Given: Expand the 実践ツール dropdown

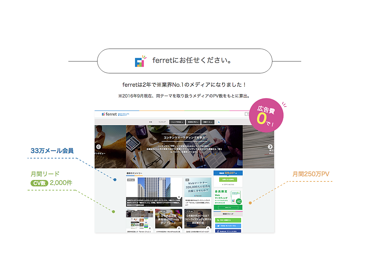Looking at the screenshot, I should [x=208, y=122].
